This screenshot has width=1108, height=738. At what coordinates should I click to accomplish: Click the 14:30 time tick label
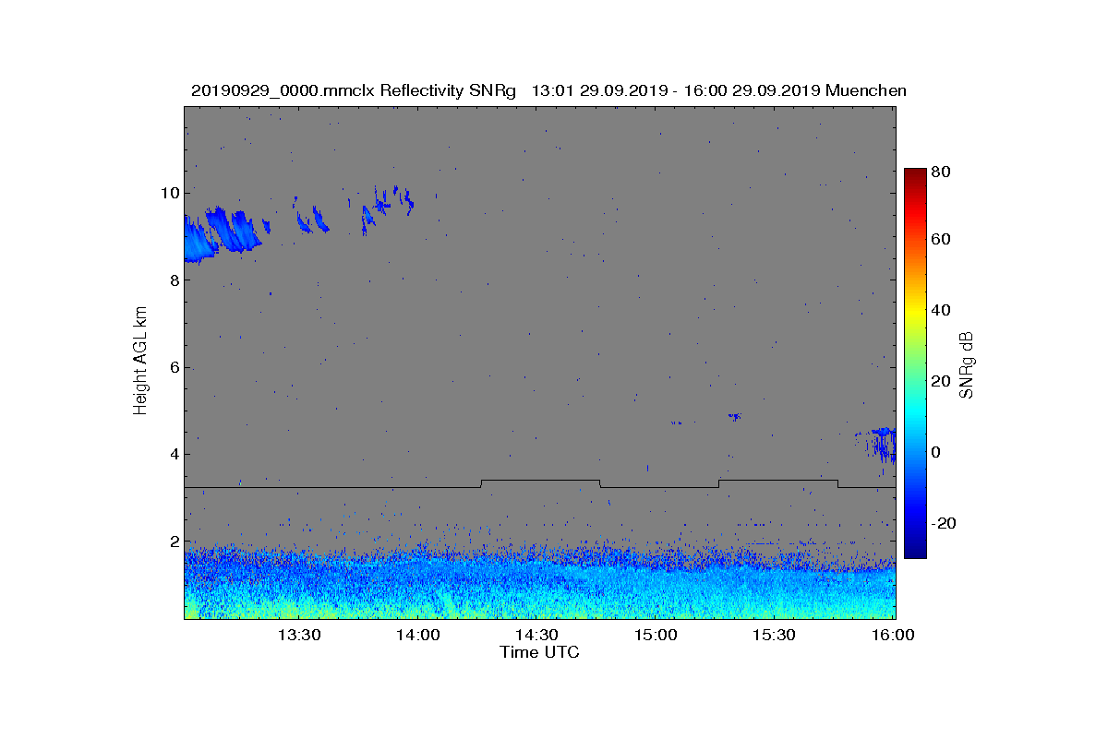click(x=537, y=636)
